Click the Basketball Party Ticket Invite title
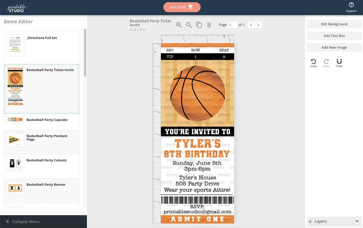The height and width of the screenshot is (228, 363). (x=150, y=23)
